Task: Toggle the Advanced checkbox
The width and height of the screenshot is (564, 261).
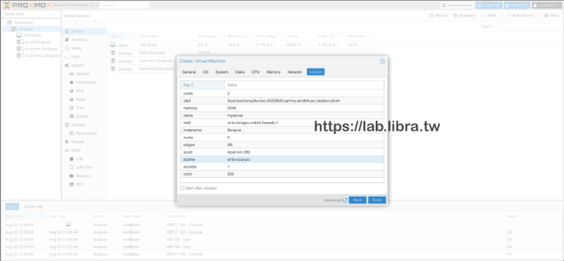Action: click(x=345, y=200)
